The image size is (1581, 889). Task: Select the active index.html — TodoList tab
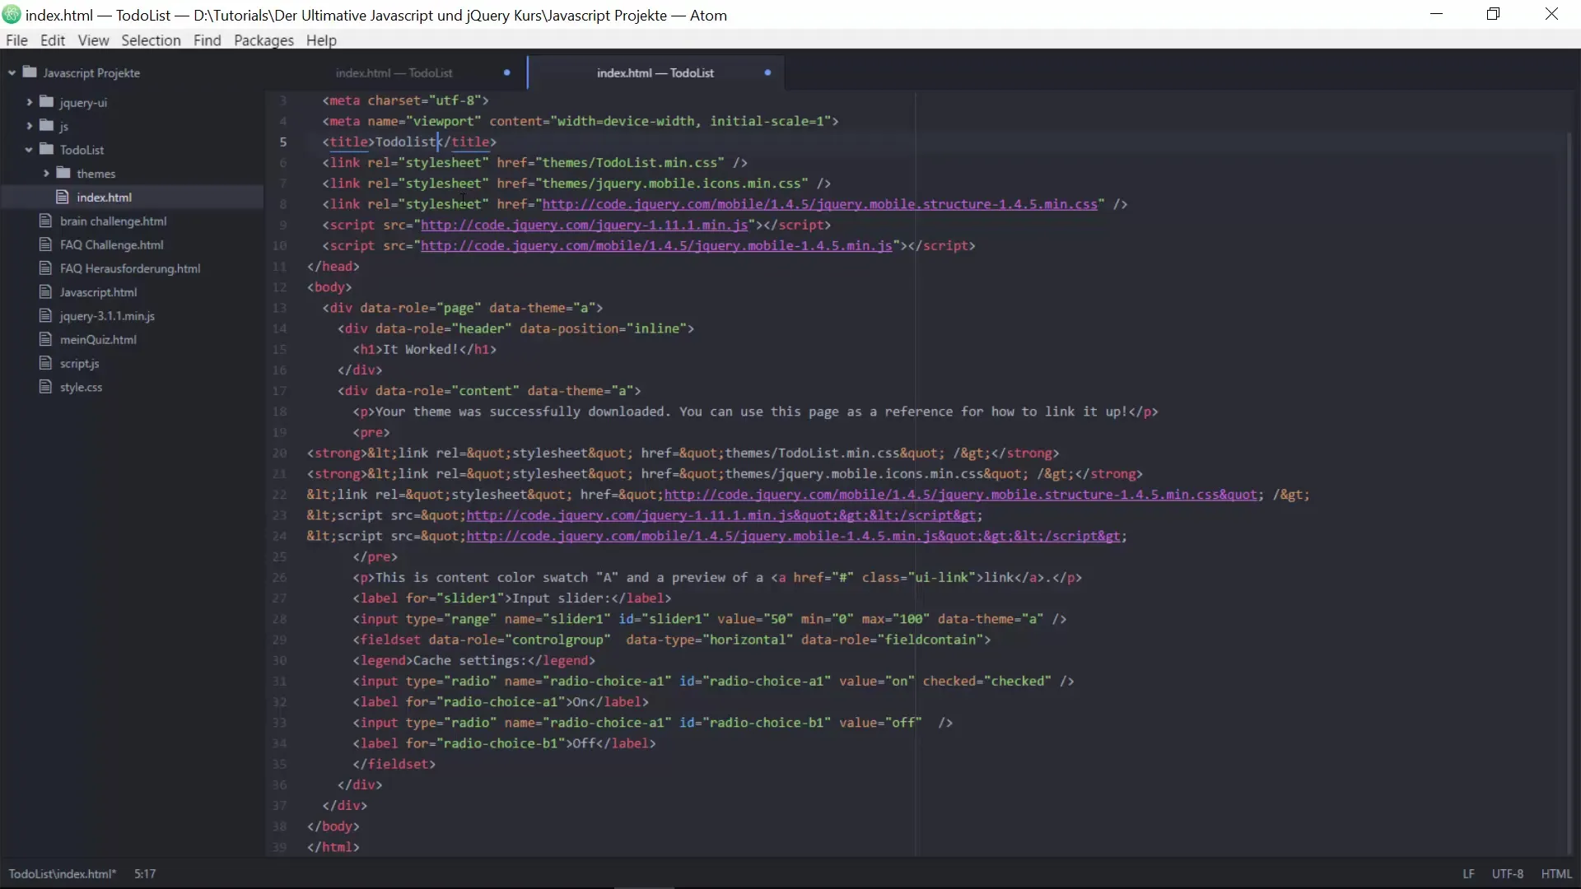(655, 72)
